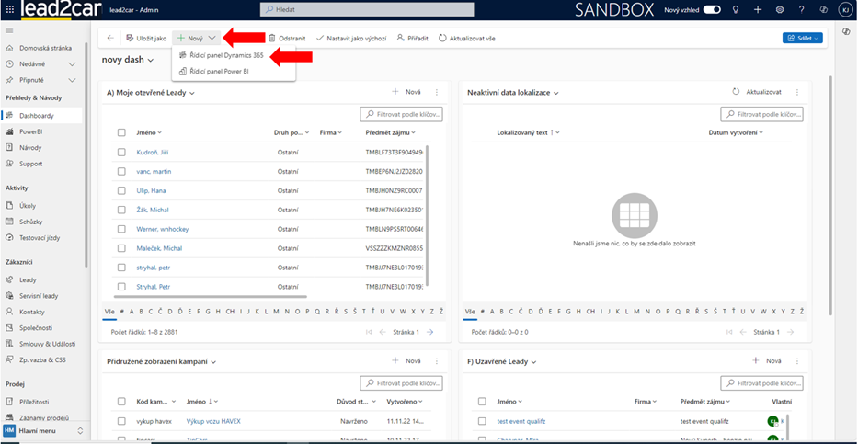Select Řídicí panel Dynamics 365 menu item
The height and width of the screenshot is (444, 858).
(x=225, y=55)
